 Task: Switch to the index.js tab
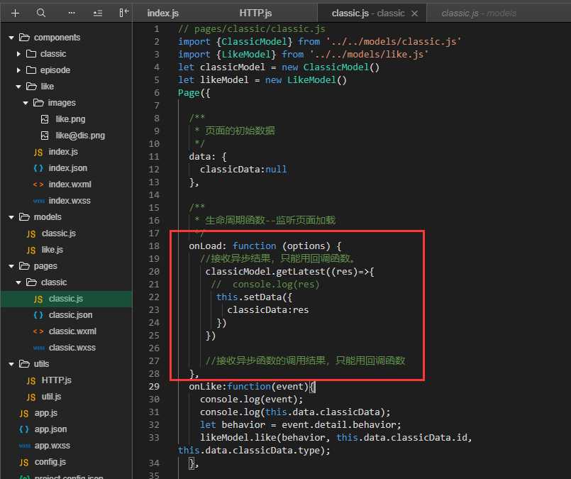[x=162, y=13]
